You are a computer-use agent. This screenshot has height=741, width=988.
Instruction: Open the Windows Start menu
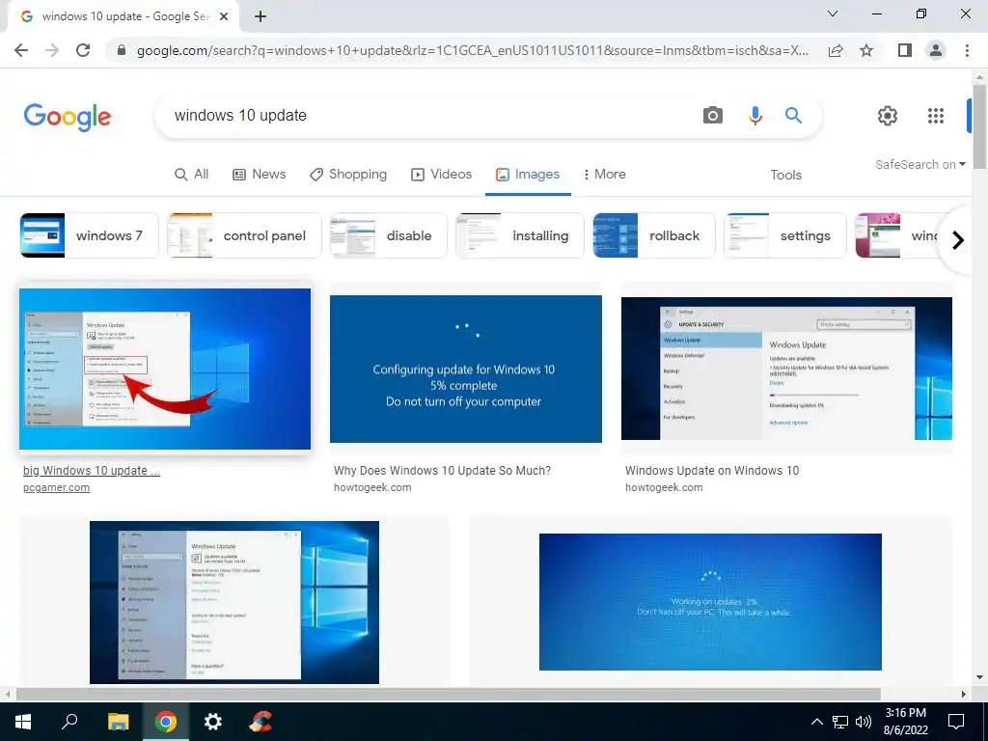point(23,722)
